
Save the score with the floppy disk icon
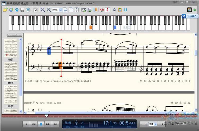coord(22,10)
